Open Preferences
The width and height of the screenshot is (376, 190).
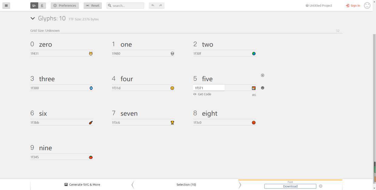click(x=65, y=5)
